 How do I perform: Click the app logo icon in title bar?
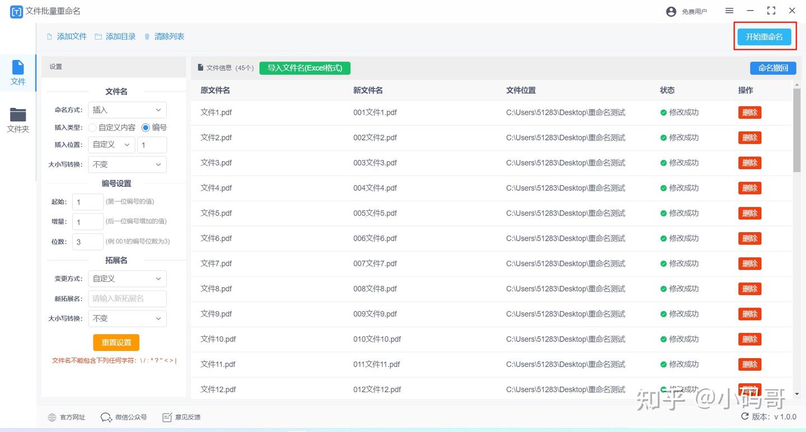click(x=17, y=11)
